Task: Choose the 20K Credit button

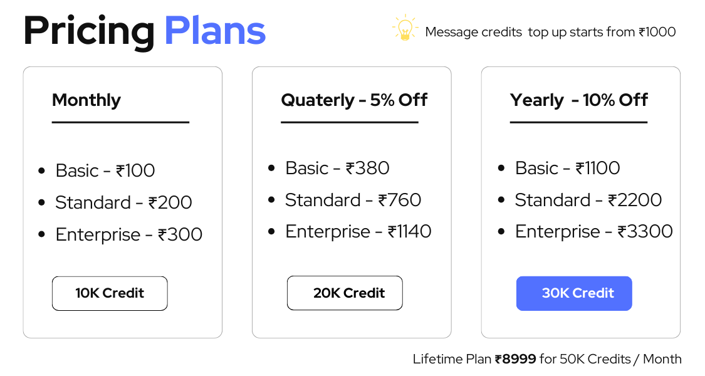Action: [x=345, y=293]
